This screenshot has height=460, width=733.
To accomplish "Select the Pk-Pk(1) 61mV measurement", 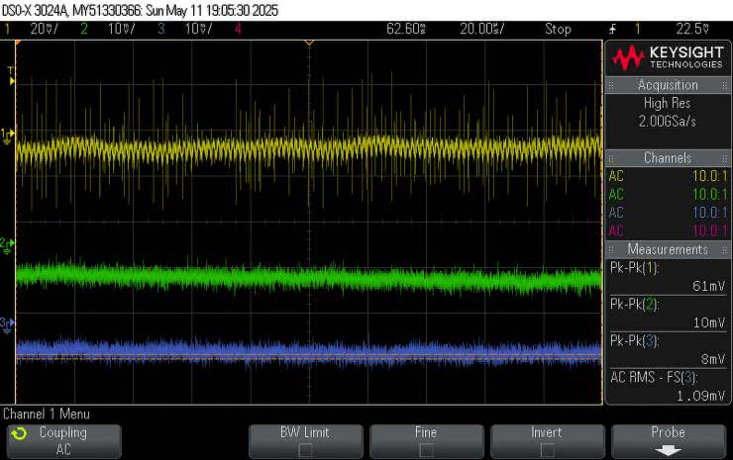I will pos(668,277).
